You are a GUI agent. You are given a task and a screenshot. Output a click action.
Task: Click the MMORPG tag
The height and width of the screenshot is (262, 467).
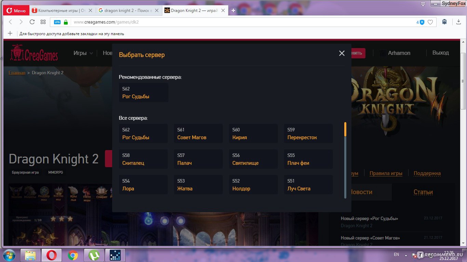[x=55, y=172]
